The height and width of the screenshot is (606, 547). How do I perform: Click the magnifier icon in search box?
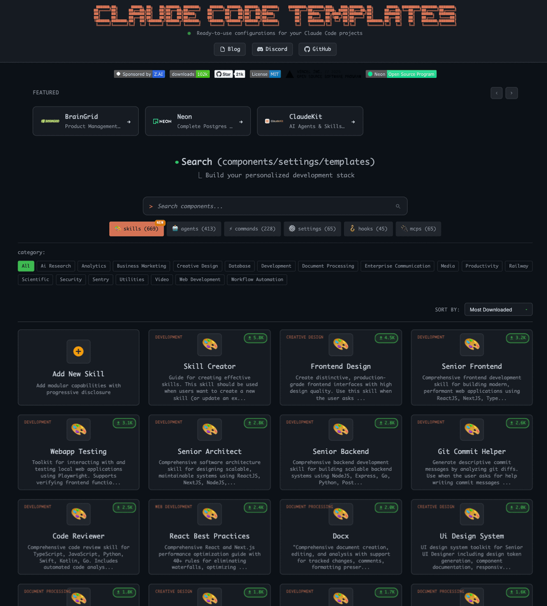tap(398, 206)
